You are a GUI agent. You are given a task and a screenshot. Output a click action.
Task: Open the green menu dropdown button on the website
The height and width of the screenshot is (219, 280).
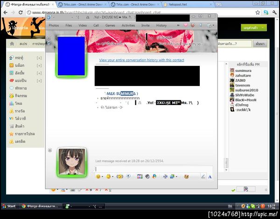coord(254,28)
